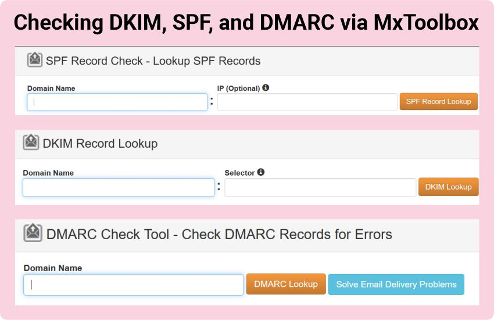Click the 'DKIM Record Lookup' heading
The height and width of the screenshot is (320, 494).
pyautogui.click(x=100, y=144)
